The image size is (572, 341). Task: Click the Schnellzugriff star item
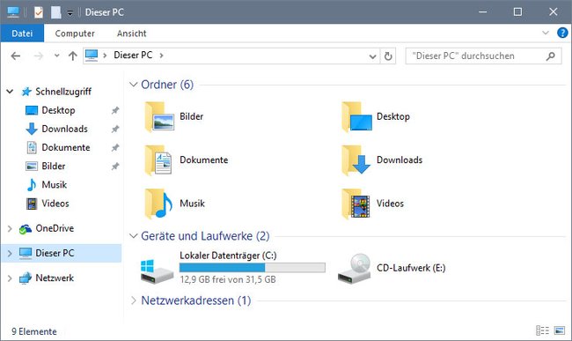pyautogui.click(x=62, y=92)
